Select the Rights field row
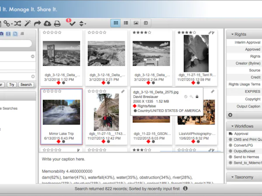262x196 pixels. [244, 56]
